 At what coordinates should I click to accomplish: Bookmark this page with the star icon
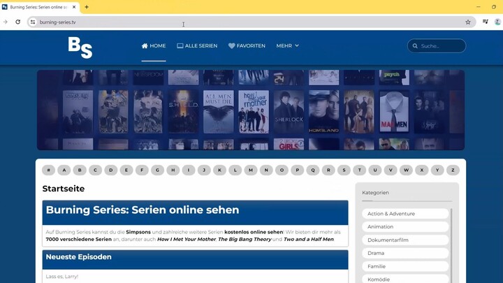468,22
